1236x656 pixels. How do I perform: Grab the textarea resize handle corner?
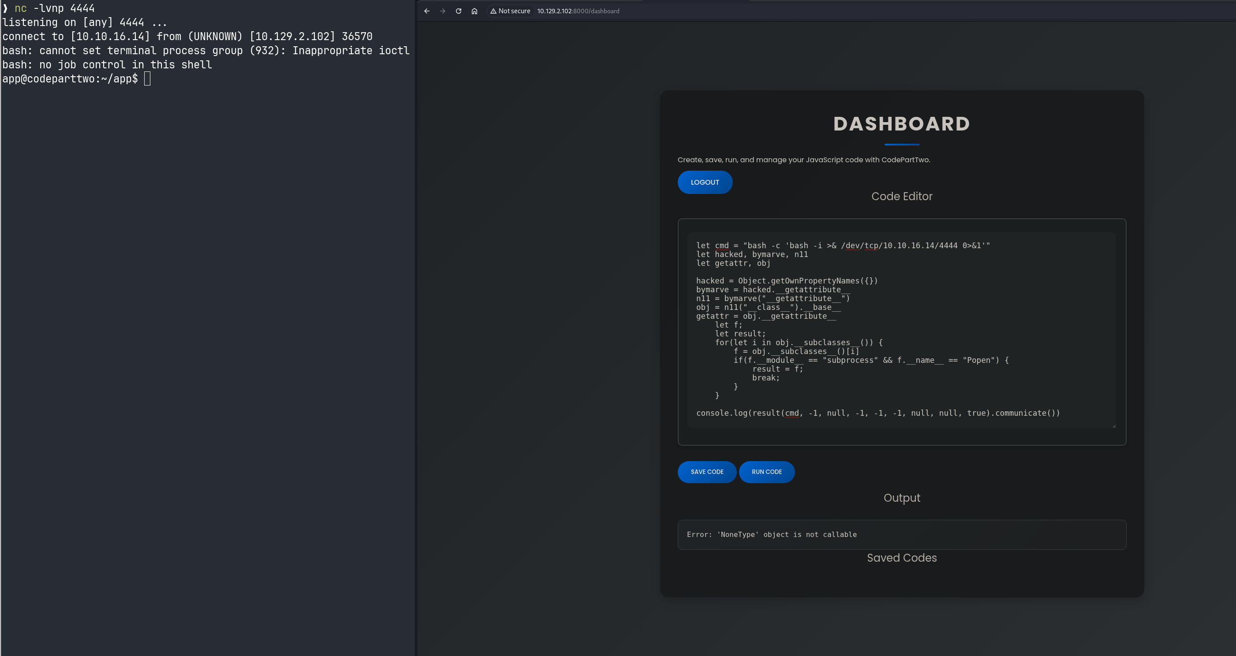pos(1114,426)
